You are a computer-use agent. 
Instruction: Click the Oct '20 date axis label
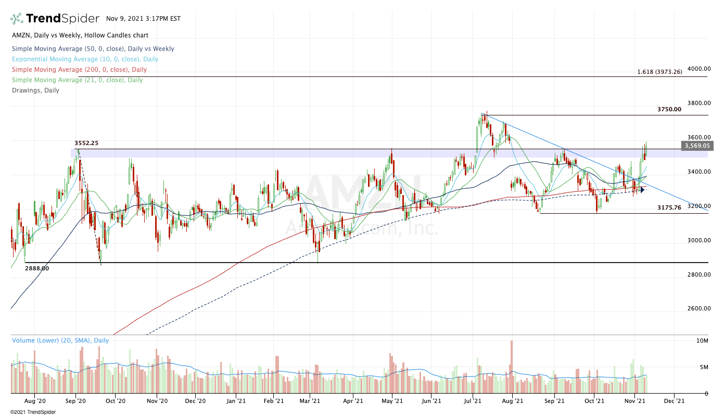tap(116, 401)
